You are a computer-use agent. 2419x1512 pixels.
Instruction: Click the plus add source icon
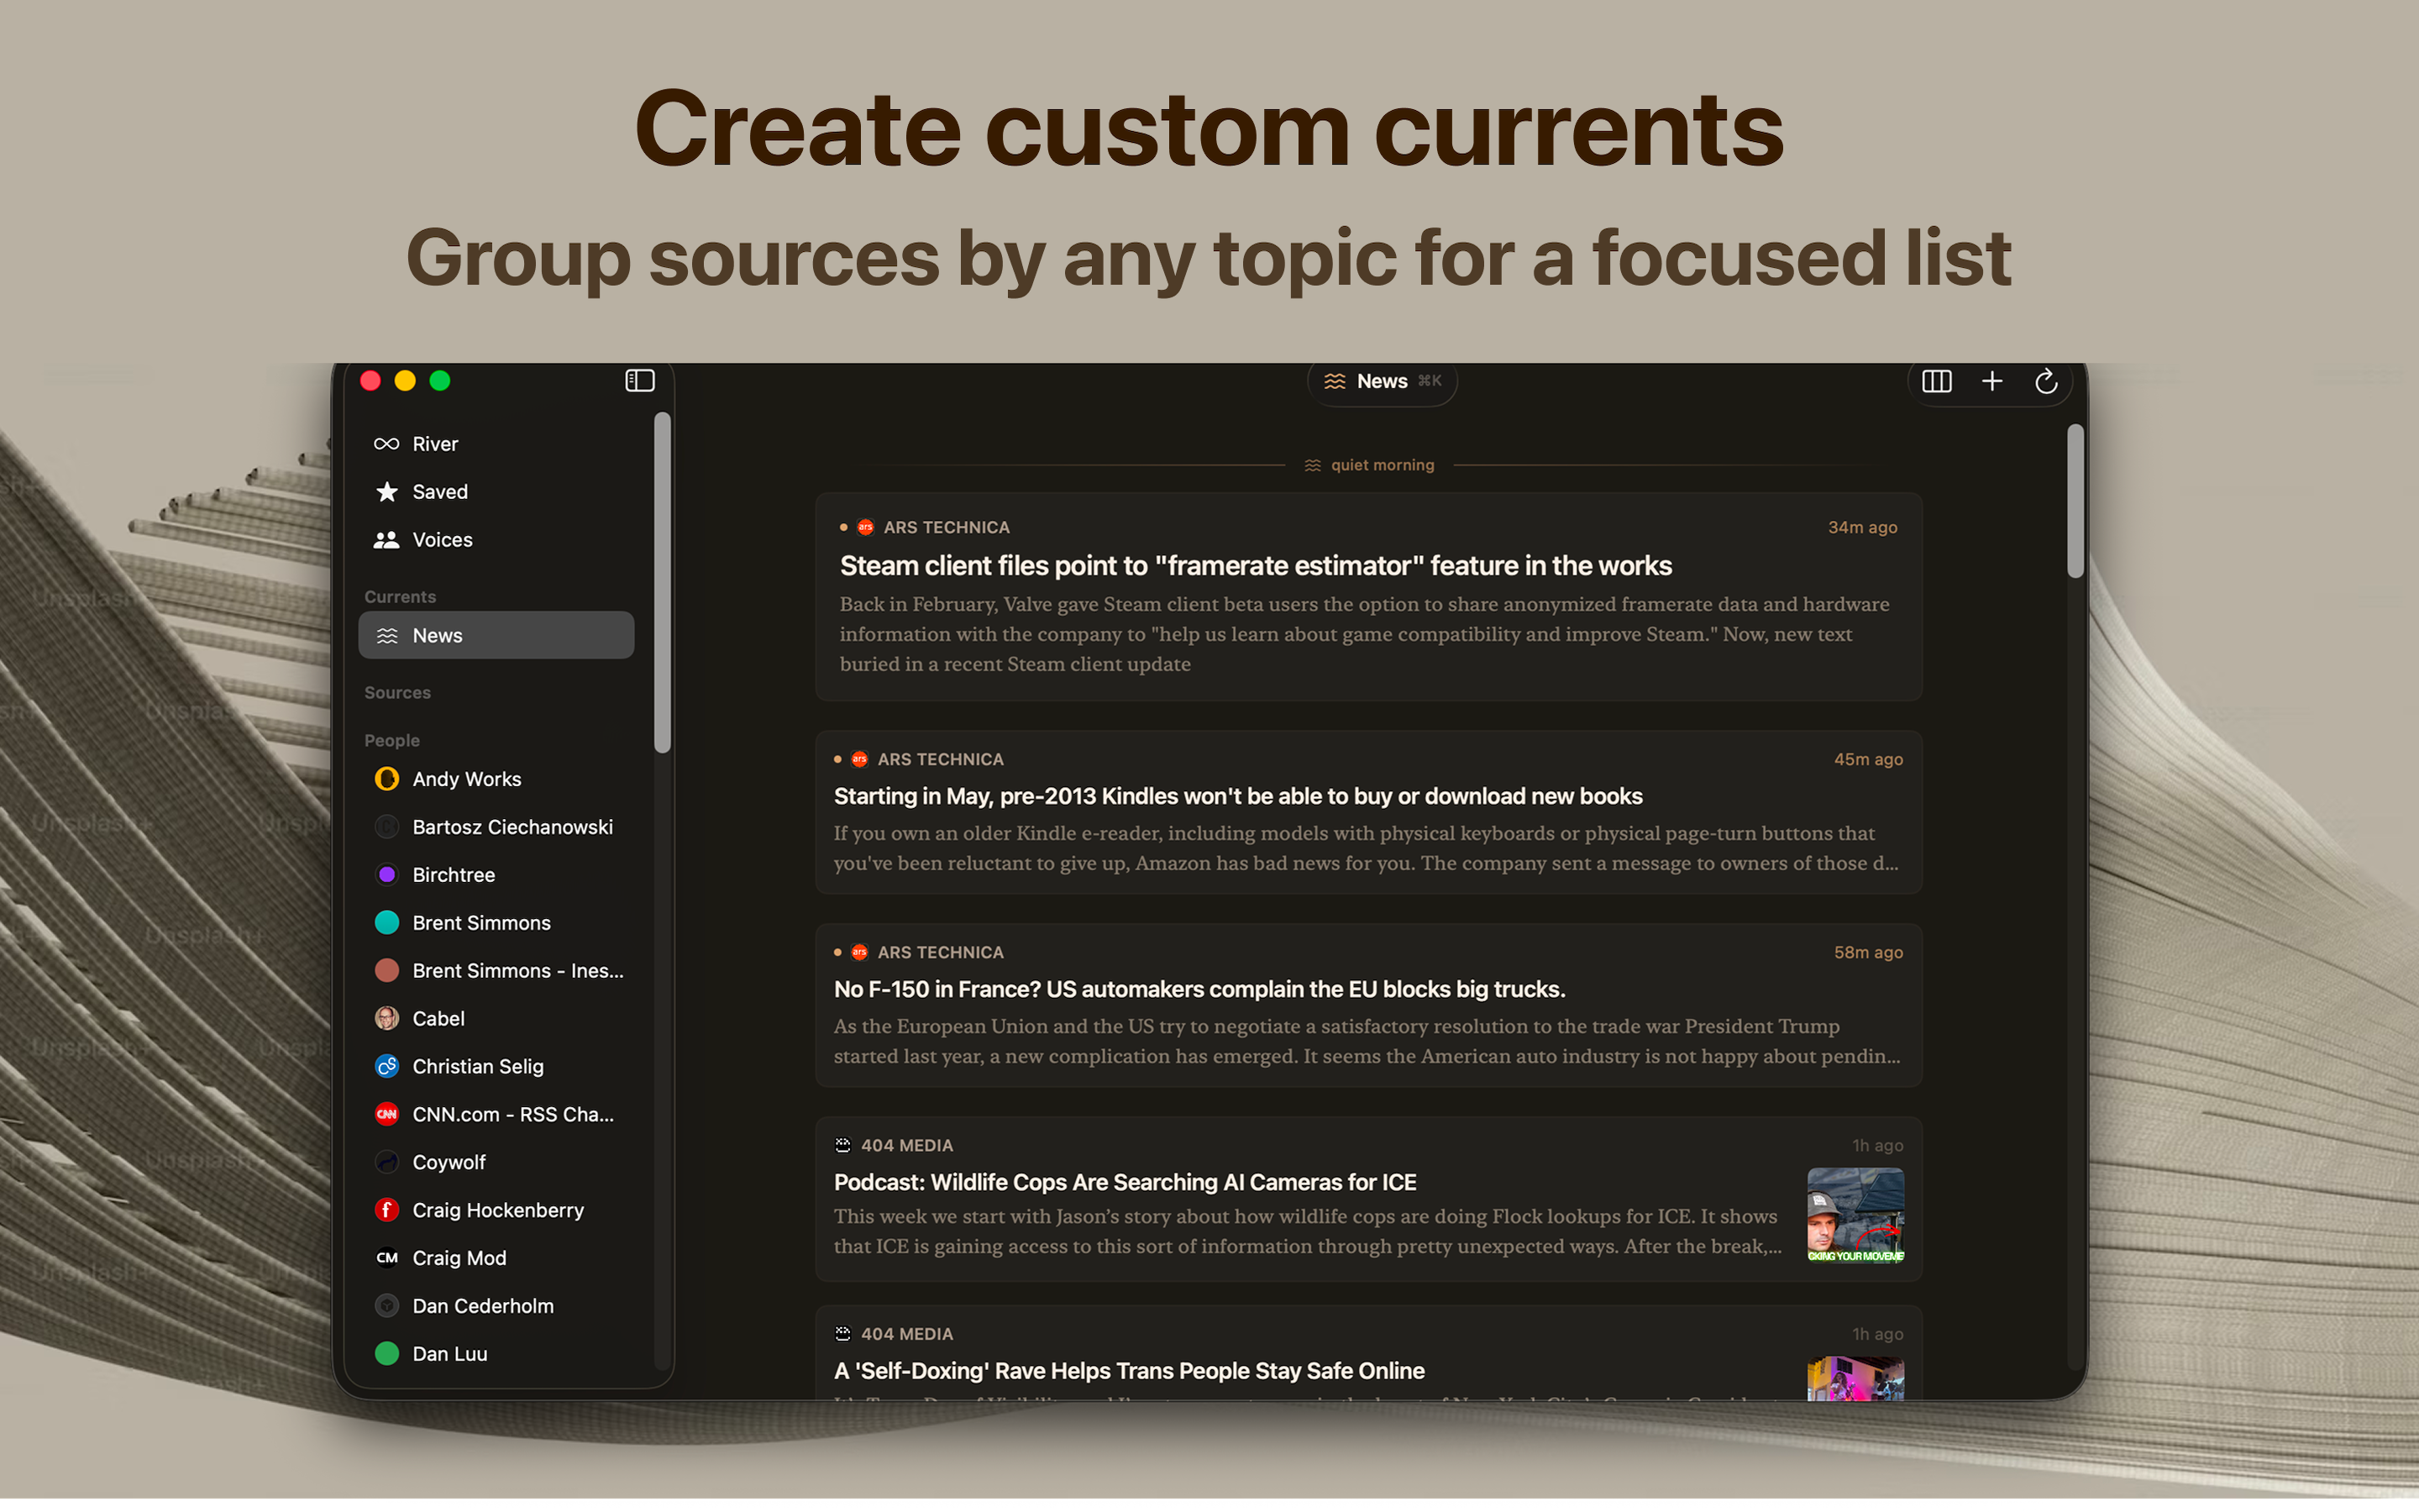(1991, 381)
